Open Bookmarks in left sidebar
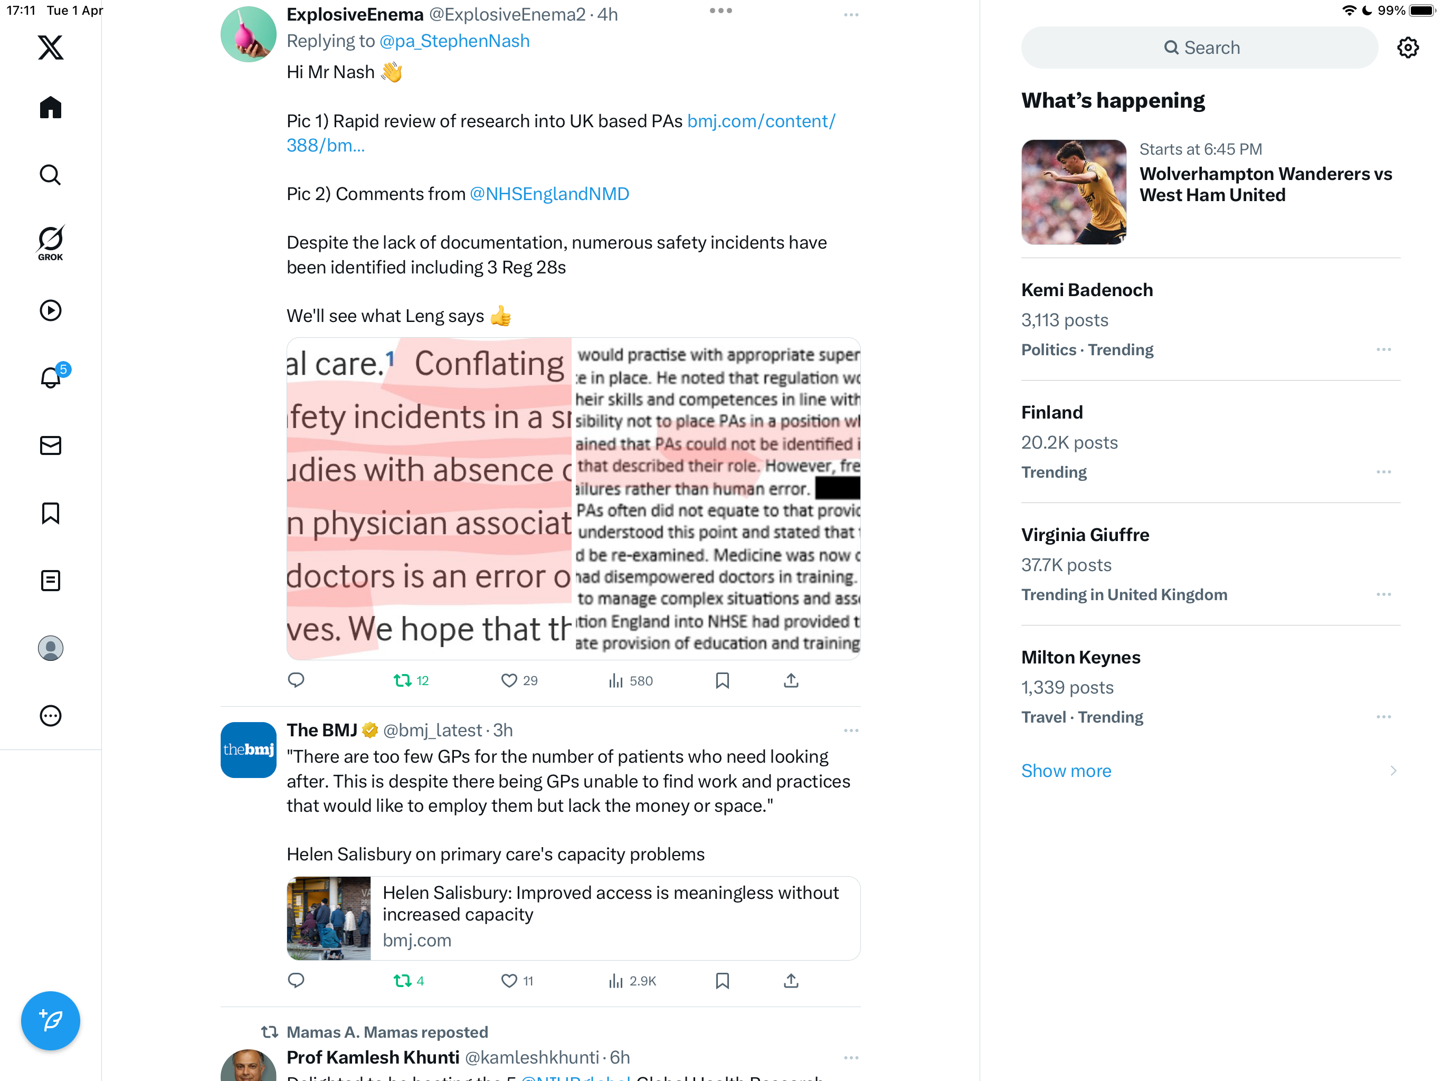Image resolution: width=1442 pixels, height=1081 pixels. coord(50,513)
